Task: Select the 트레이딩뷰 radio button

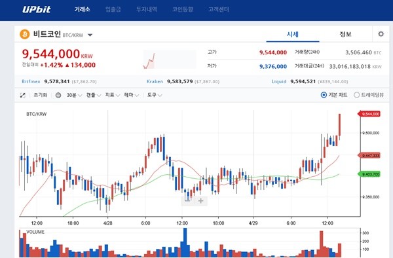Action: pos(357,95)
